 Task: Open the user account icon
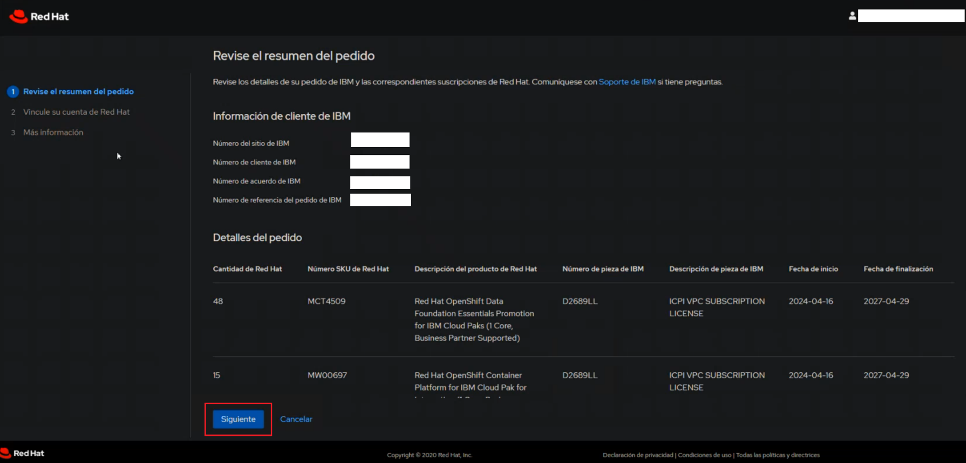pos(852,16)
